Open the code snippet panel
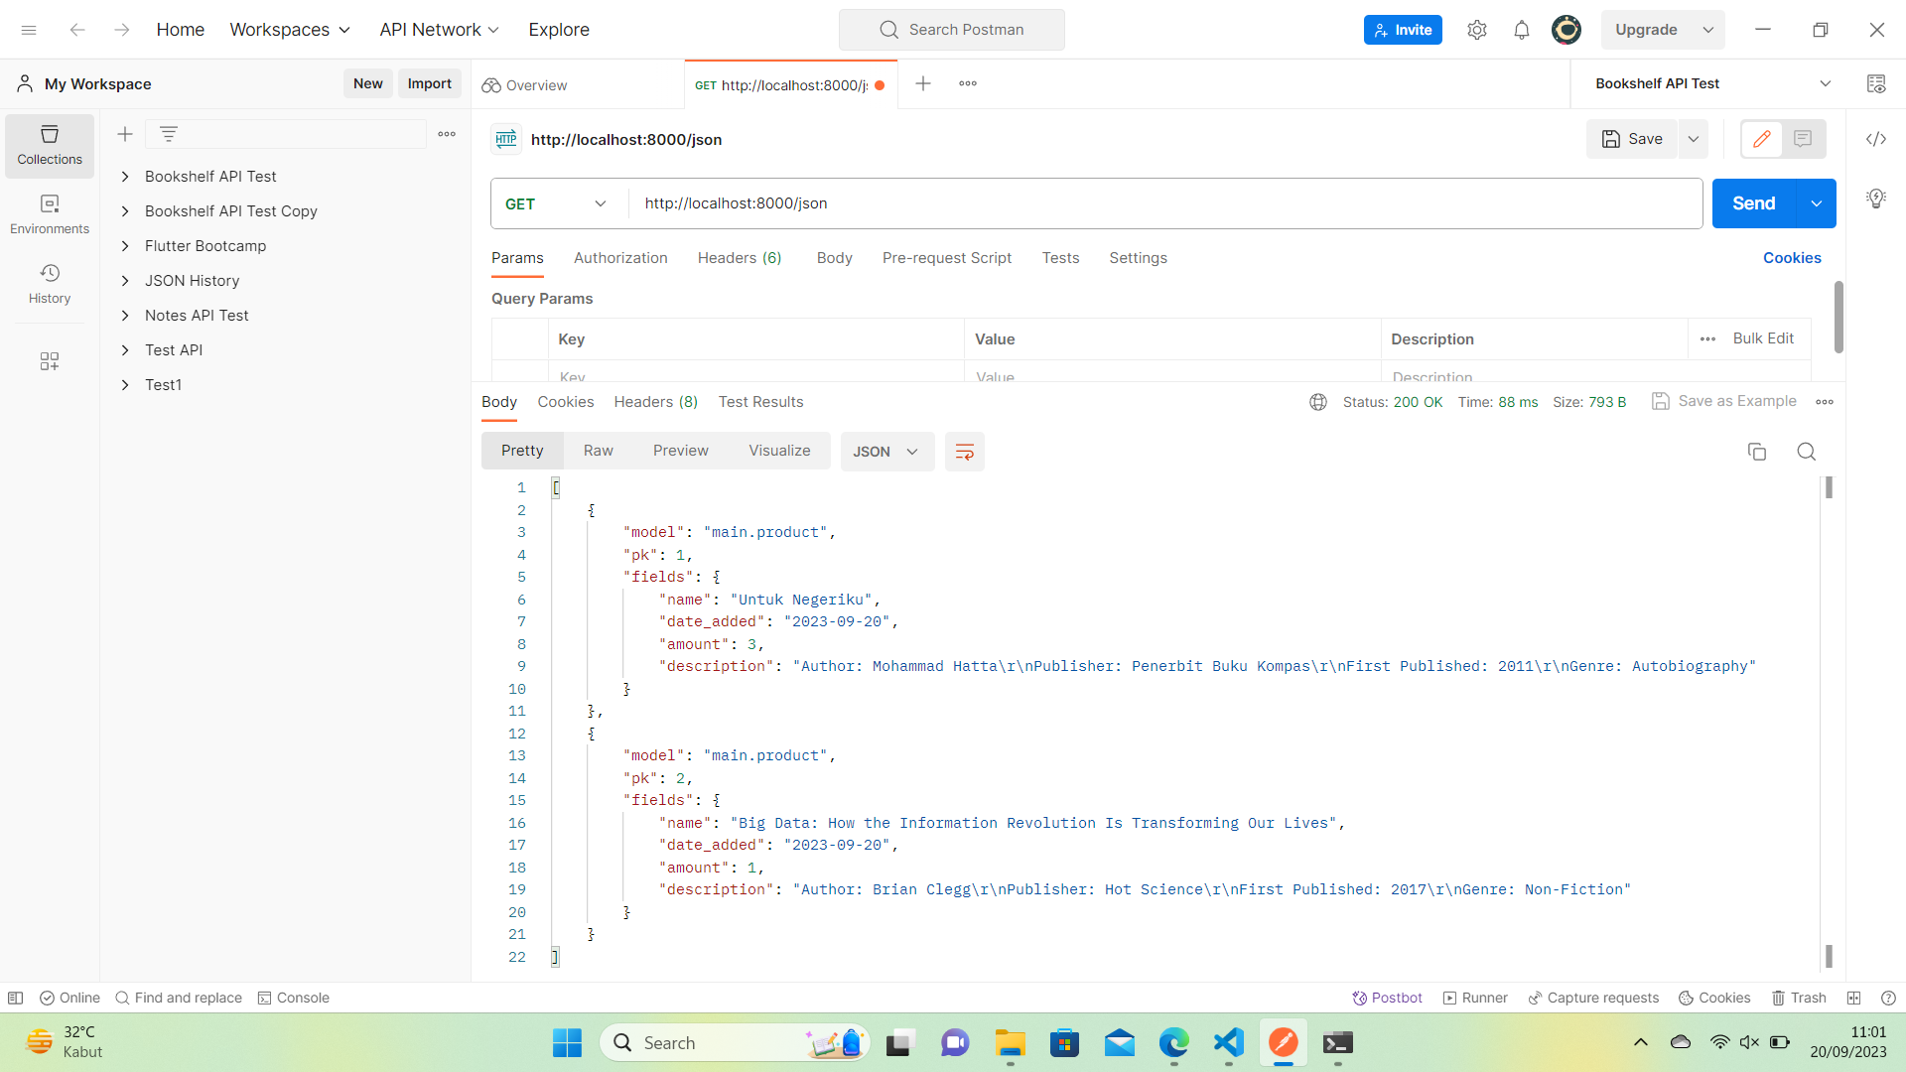This screenshot has height=1072, width=1906. pos(1876,139)
